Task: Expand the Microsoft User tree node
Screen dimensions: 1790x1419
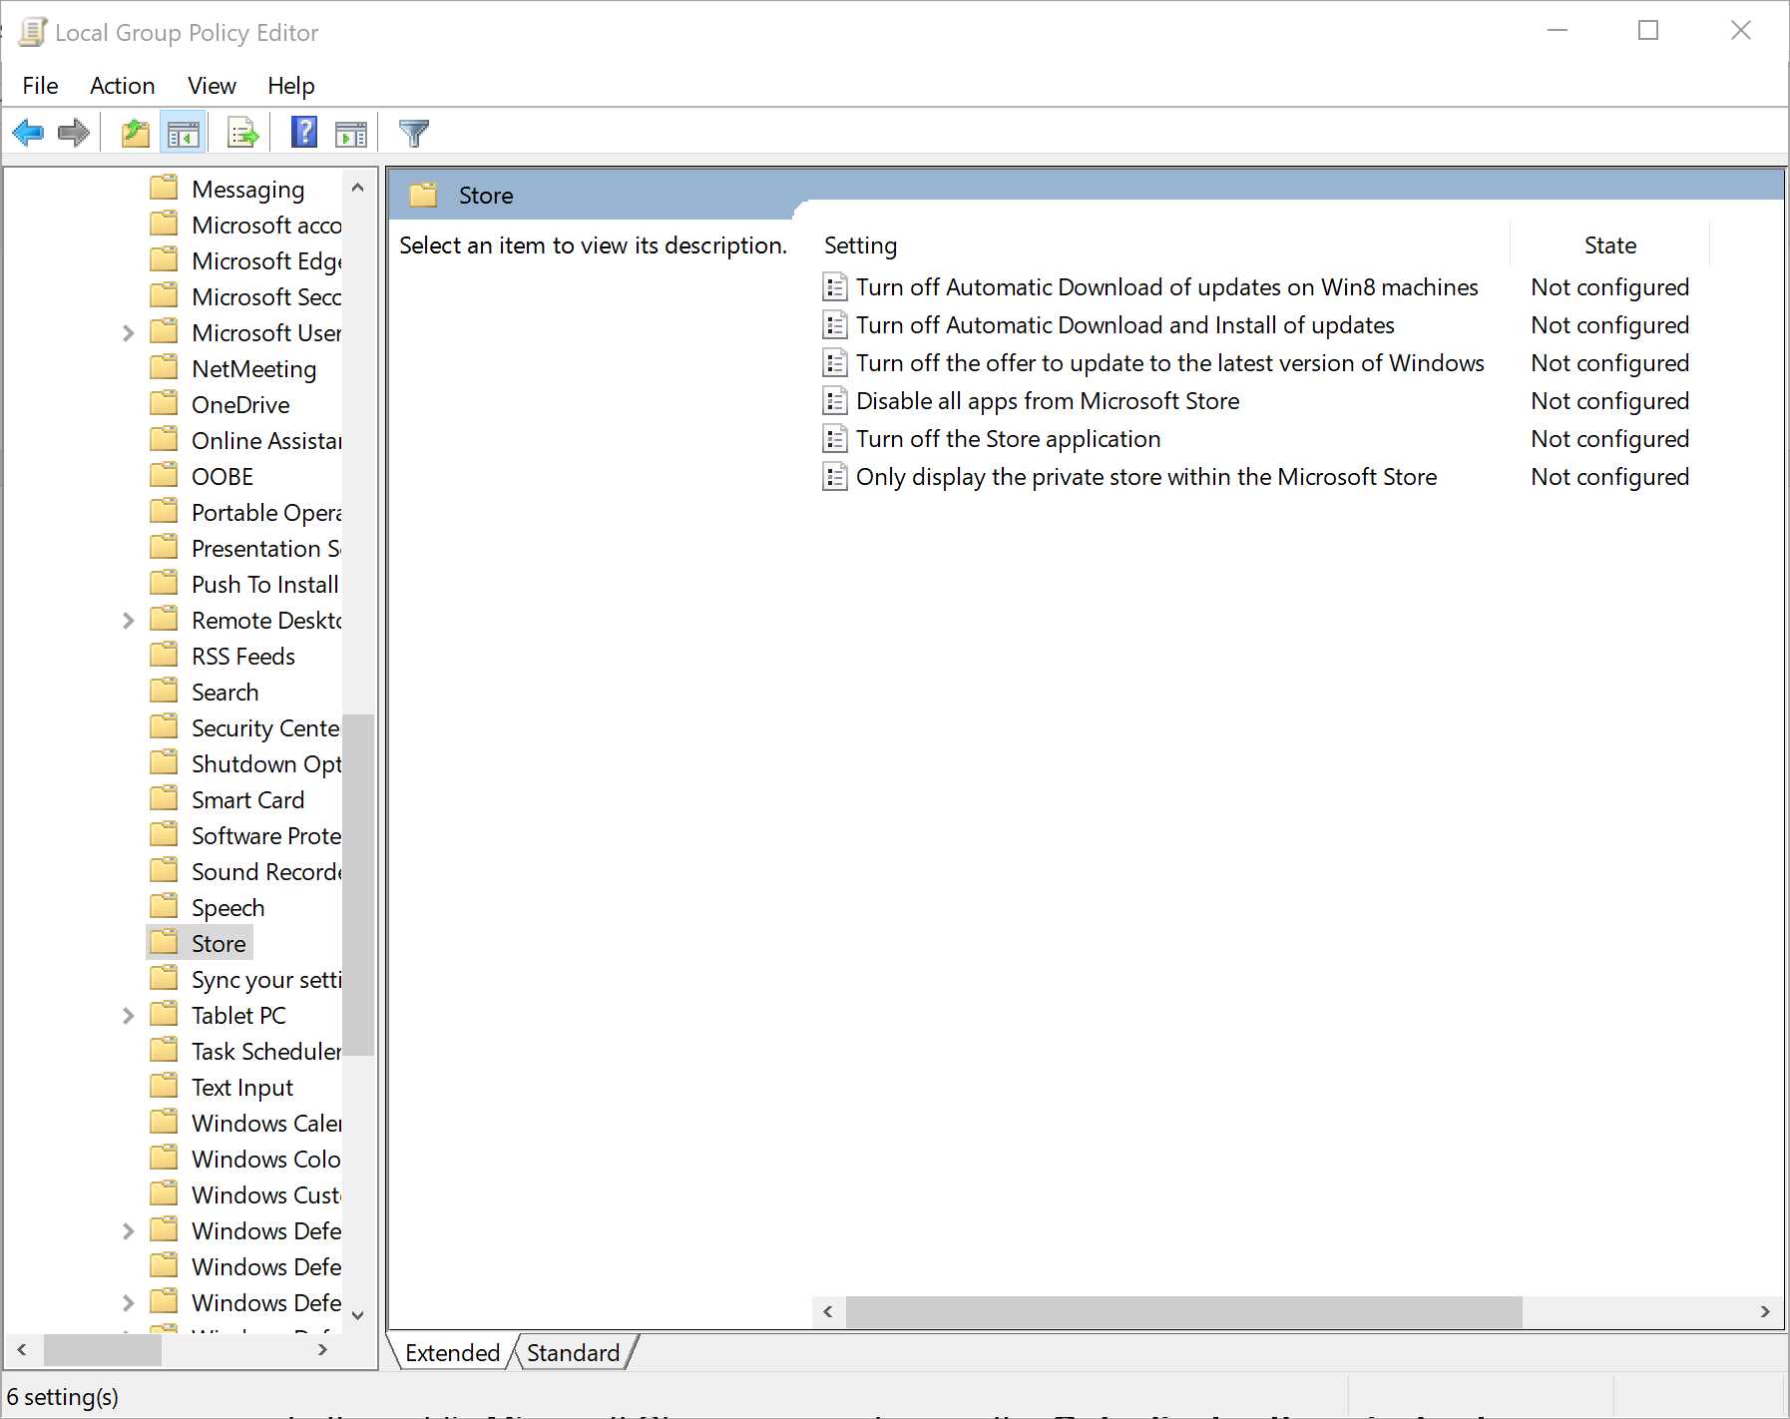Action: coord(128,332)
